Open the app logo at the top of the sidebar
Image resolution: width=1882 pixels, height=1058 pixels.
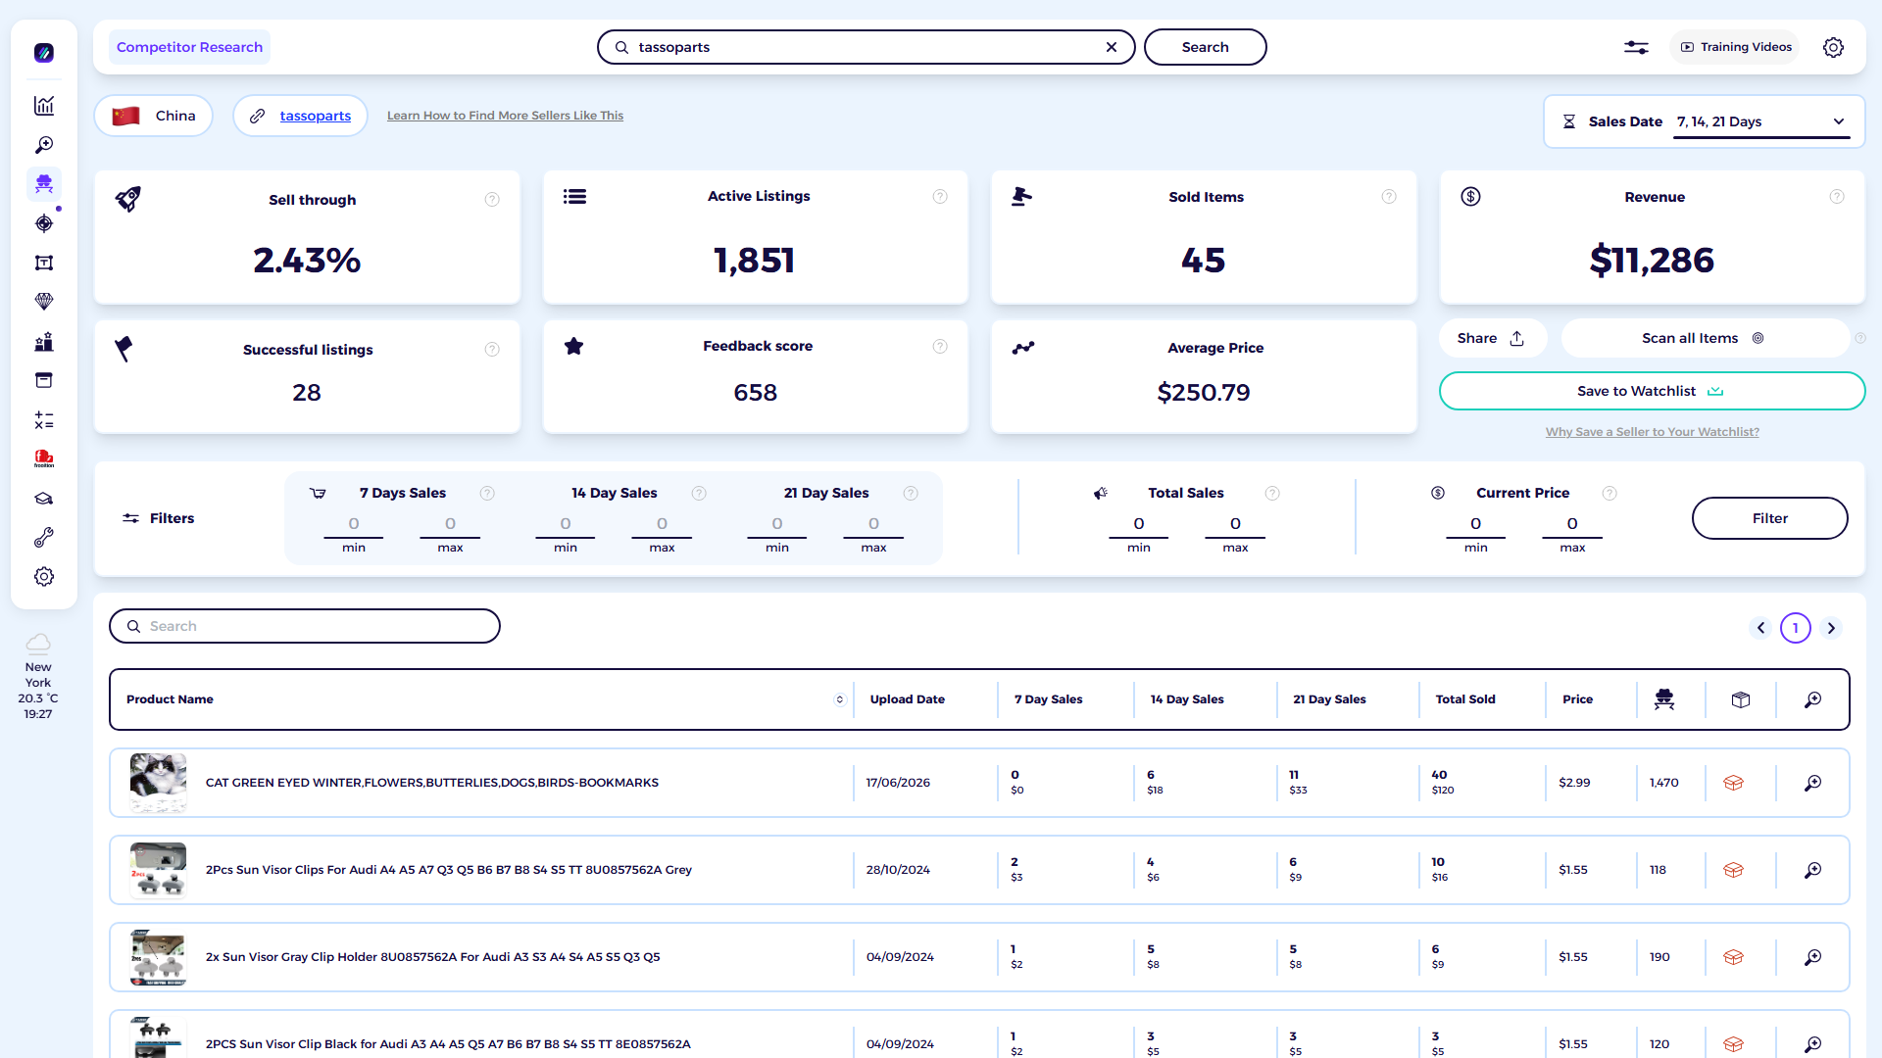(44, 53)
